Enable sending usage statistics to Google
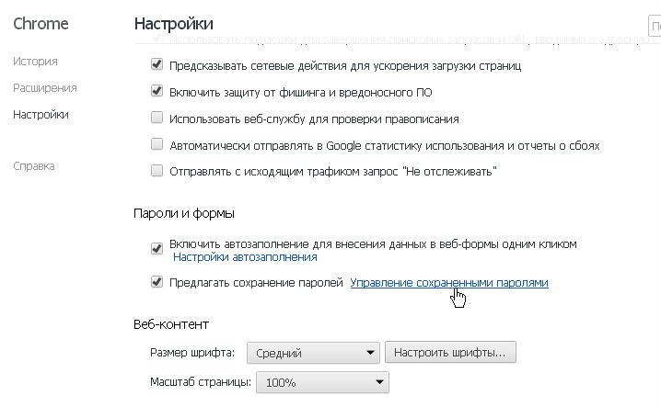The height and width of the screenshot is (407, 661). (x=157, y=145)
